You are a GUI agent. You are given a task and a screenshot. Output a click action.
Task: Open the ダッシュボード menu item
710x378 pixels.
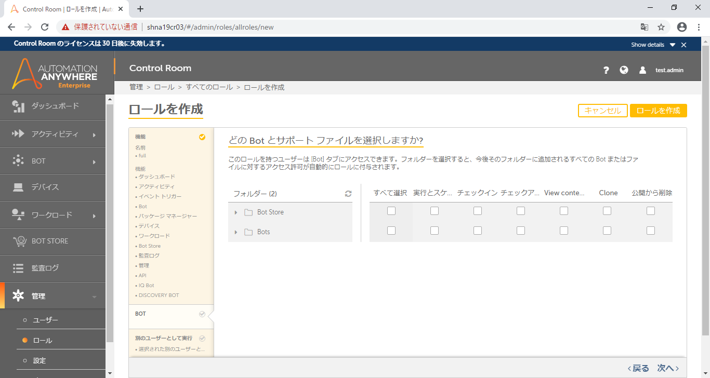55,106
